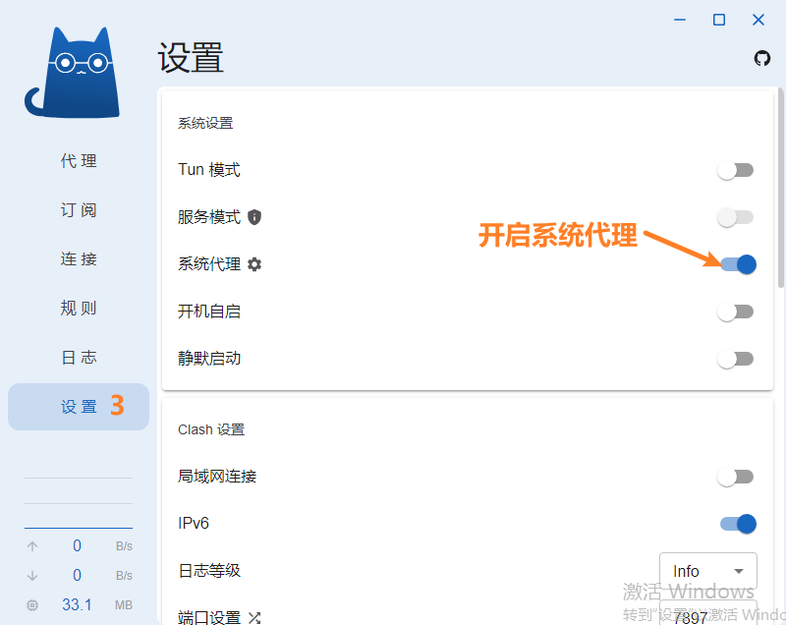
Task: Click the shield icon next to 服务模式
Action: click(x=254, y=217)
